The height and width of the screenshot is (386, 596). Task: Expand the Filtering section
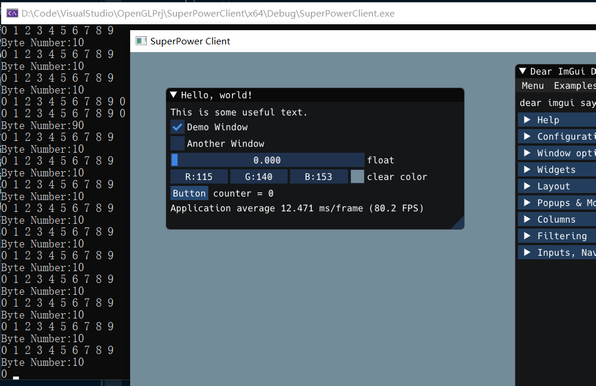tap(557, 236)
